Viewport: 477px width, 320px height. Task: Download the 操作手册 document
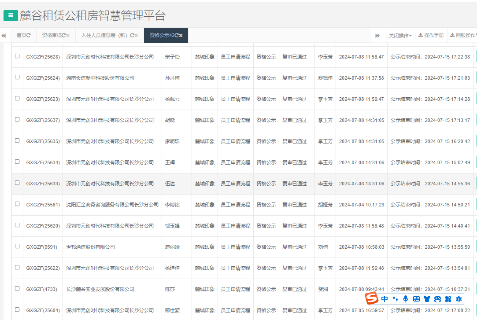click(x=431, y=35)
